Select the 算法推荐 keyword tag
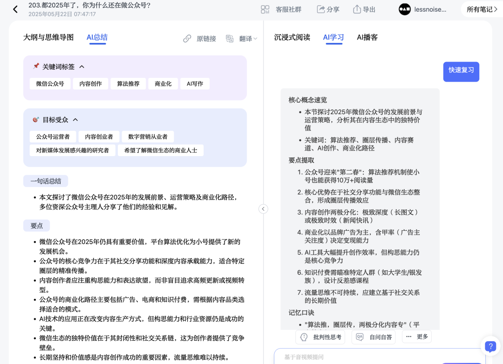 (x=128, y=84)
